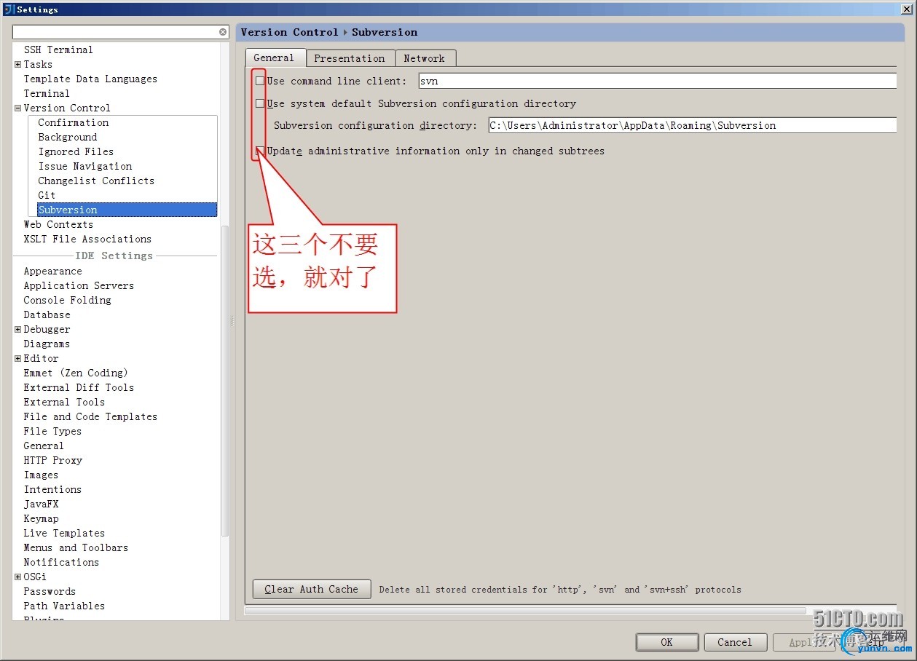Open Passwords settings
This screenshot has height=661, width=917.
point(50,591)
